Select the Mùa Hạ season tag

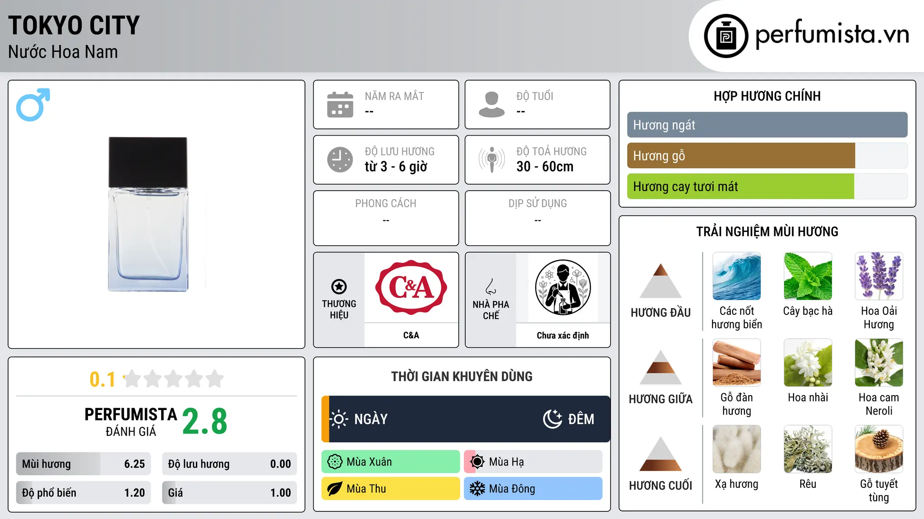(533, 462)
